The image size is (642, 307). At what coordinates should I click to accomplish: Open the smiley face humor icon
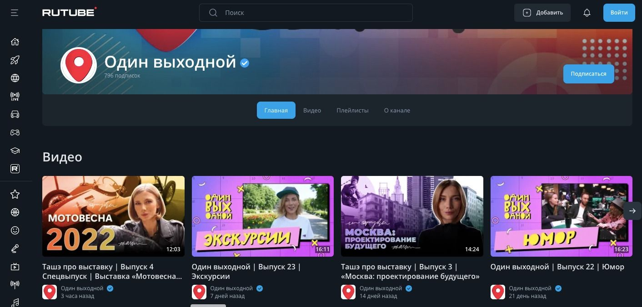15,230
